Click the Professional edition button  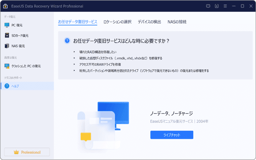(x=27, y=152)
